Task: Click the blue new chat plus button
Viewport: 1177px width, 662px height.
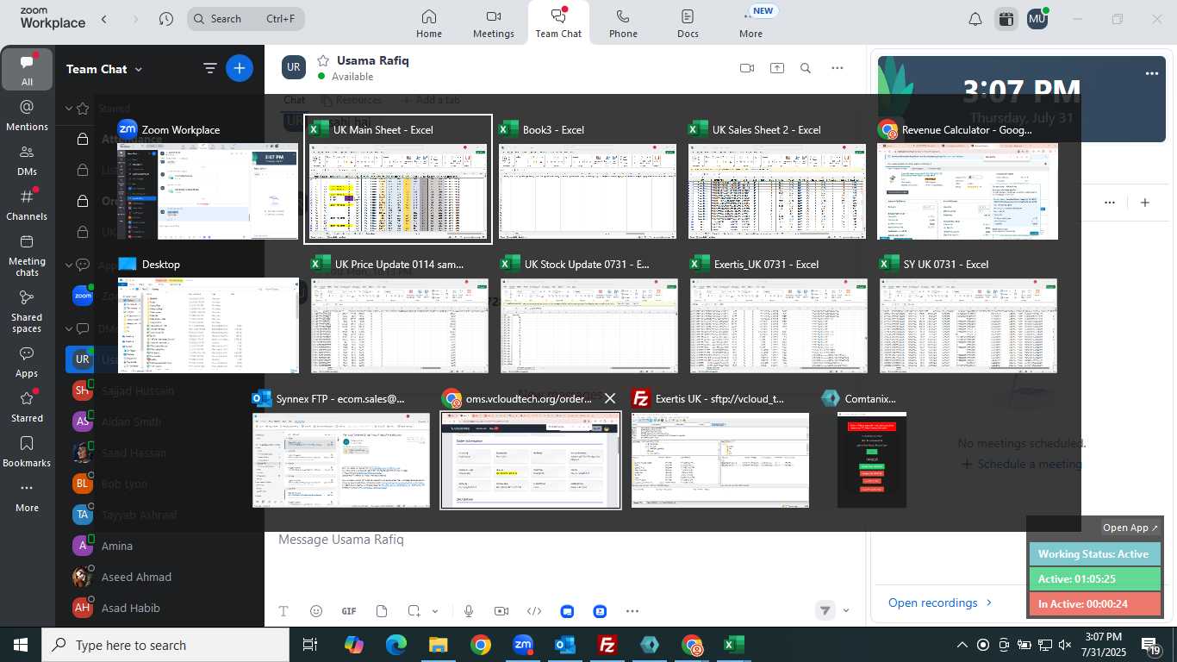Action: coord(240,68)
